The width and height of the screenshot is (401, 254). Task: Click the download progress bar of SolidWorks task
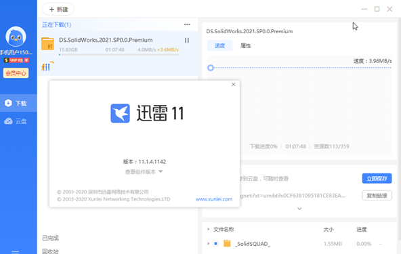pyautogui.click(x=119, y=55)
